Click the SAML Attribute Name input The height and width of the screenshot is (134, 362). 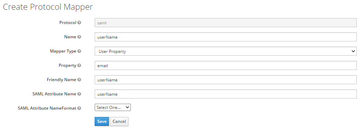(x=226, y=94)
